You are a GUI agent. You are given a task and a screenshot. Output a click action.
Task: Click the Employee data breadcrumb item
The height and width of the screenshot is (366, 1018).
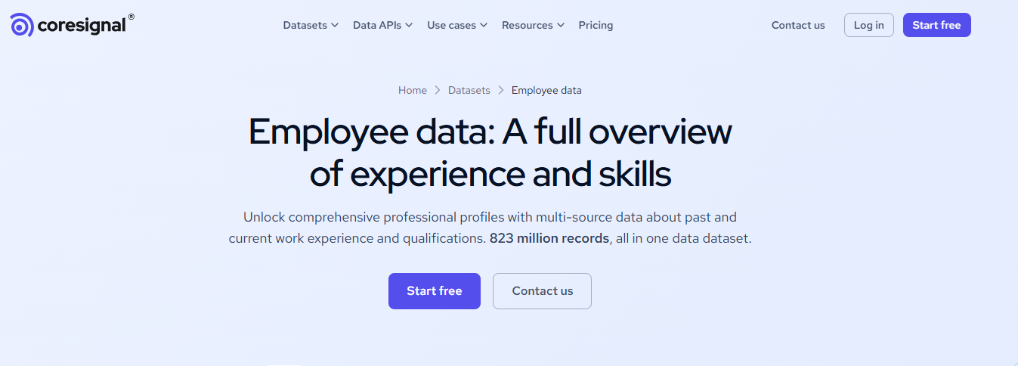(x=546, y=90)
